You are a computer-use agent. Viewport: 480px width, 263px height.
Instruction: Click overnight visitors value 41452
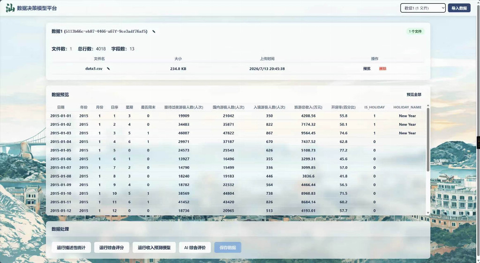coord(184,202)
